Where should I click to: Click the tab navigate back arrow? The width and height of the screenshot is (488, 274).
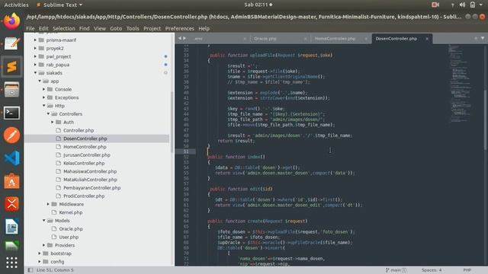click(x=180, y=38)
